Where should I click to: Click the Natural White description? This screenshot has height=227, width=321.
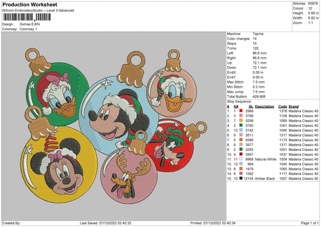pyautogui.click(x=265, y=159)
